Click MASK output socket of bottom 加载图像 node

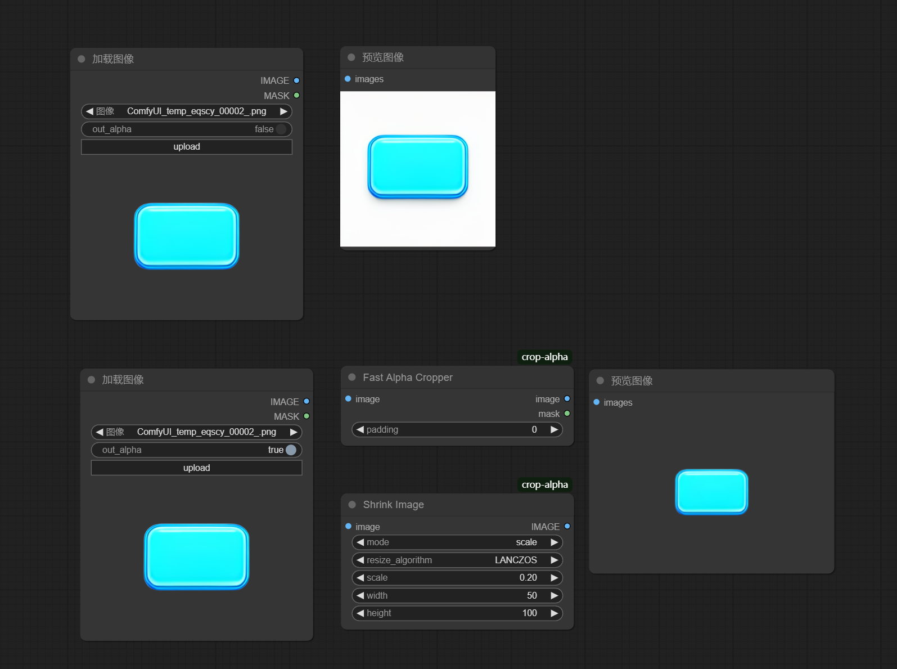click(x=306, y=416)
